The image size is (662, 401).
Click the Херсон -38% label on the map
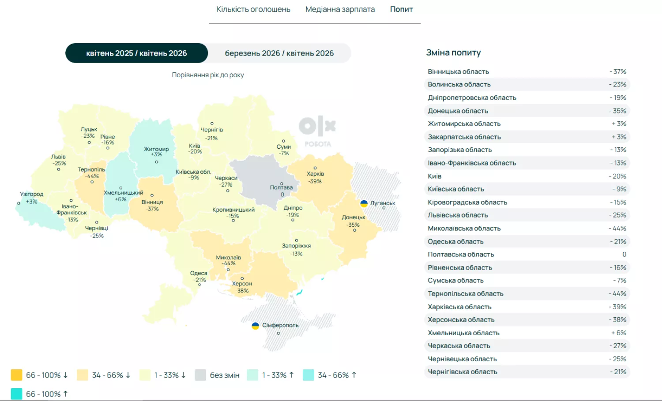click(242, 287)
